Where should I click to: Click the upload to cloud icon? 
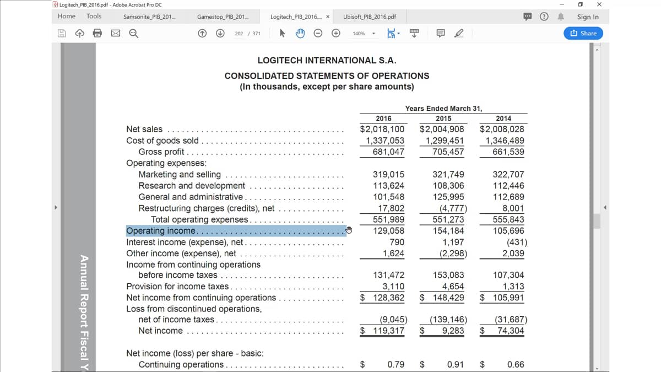click(80, 34)
